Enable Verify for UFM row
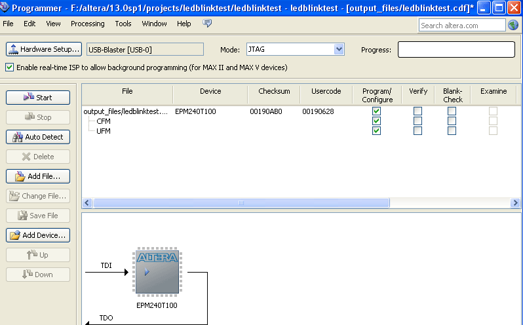The image size is (523, 325). [x=417, y=130]
